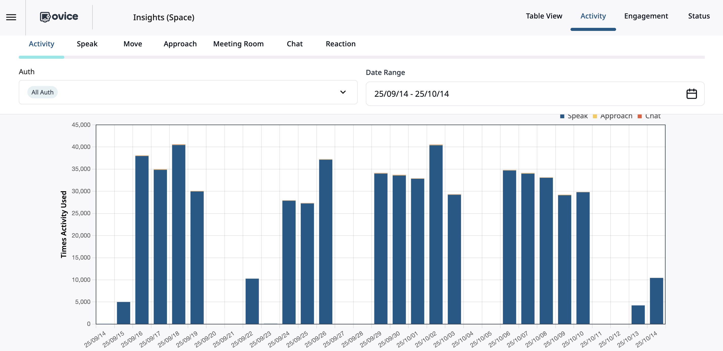Select the Move sub-tab
Viewport: 723px width, 351px height.
click(133, 44)
